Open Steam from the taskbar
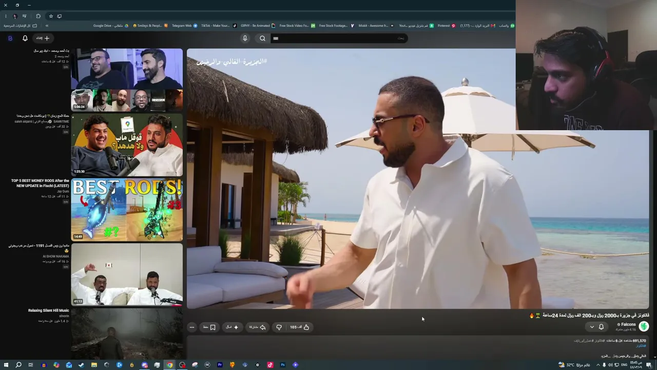657x370 pixels. tap(81, 365)
